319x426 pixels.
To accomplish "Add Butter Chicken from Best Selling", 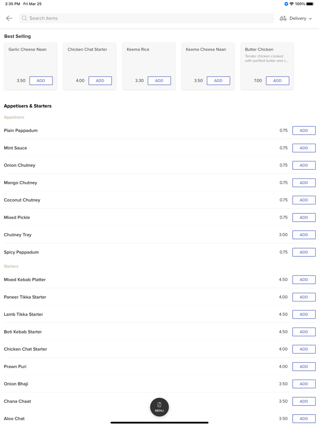I will point(277,81).
